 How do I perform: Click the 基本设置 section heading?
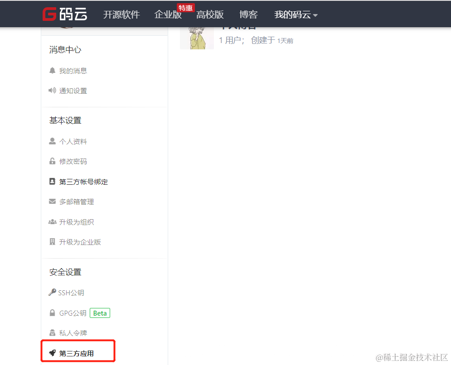(x=65, y=120)
